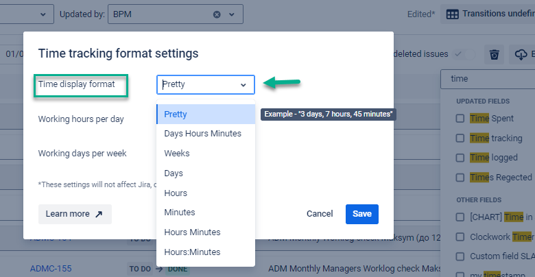Enable the Time tracking checkbox

tap(460, 138)
